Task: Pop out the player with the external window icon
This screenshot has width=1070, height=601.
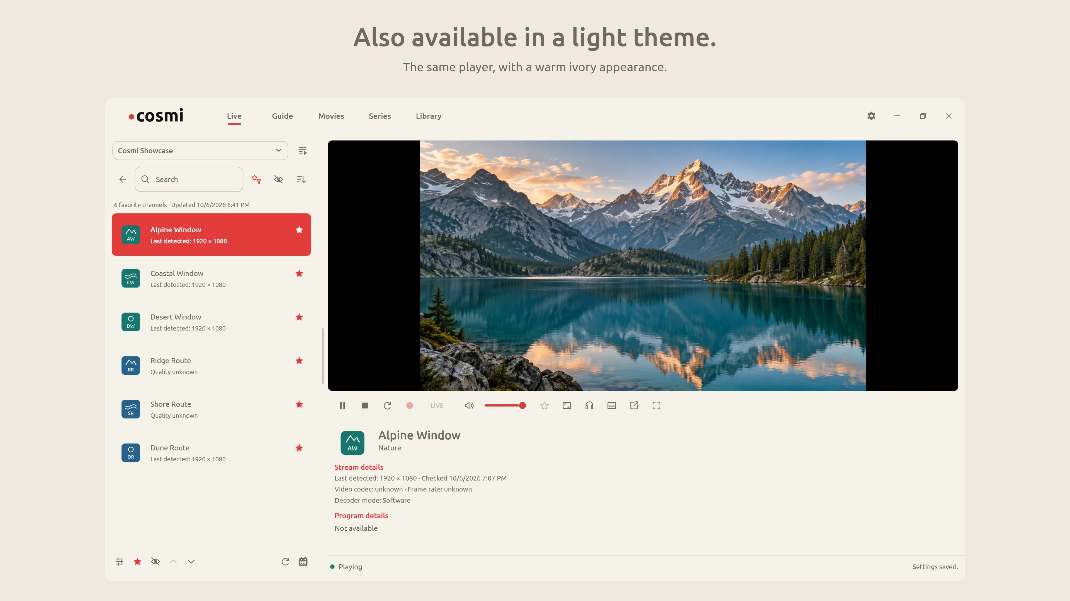Action: coord(634,405)
